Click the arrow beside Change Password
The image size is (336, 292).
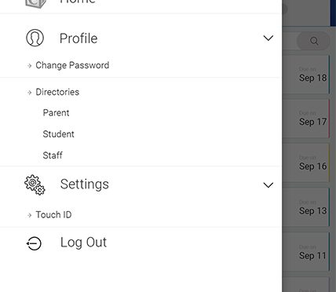[30, 66]
